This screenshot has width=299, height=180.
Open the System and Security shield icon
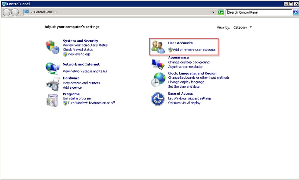click(52, 47)
